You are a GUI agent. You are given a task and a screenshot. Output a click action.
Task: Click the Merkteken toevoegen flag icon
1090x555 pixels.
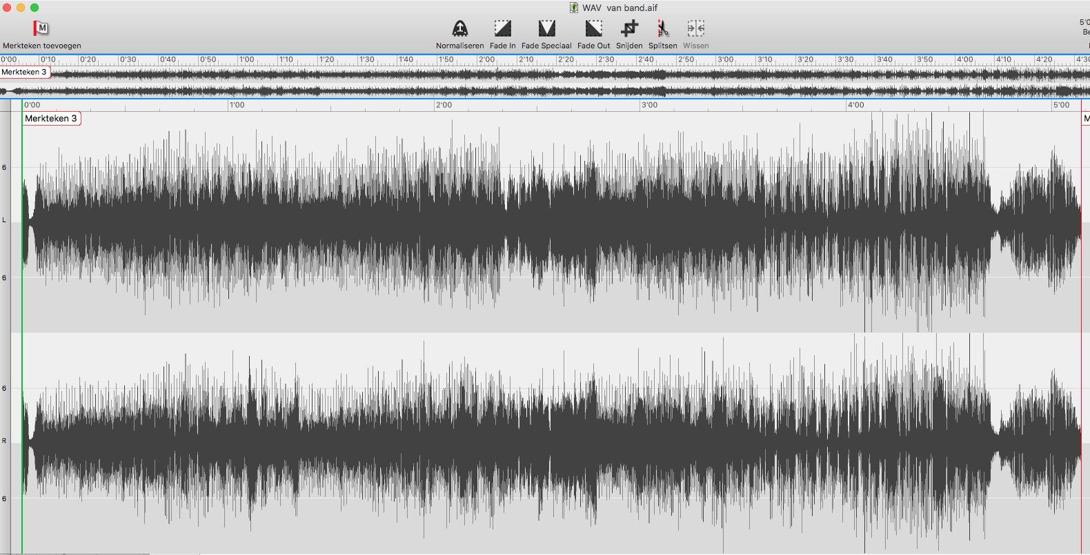click(41, 28)
